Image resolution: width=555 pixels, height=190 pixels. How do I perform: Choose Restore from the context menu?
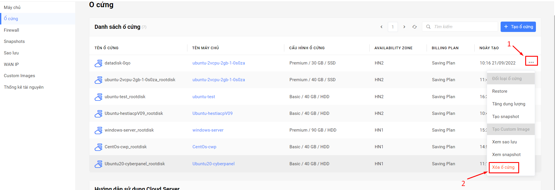511,91
